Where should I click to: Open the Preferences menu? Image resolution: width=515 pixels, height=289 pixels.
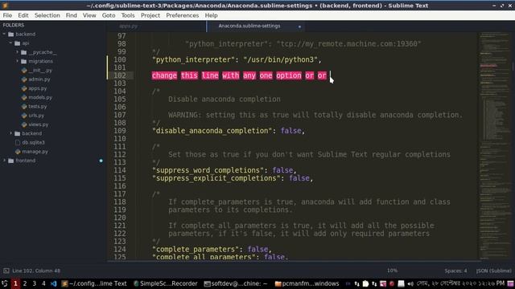(x=183, y=15)
